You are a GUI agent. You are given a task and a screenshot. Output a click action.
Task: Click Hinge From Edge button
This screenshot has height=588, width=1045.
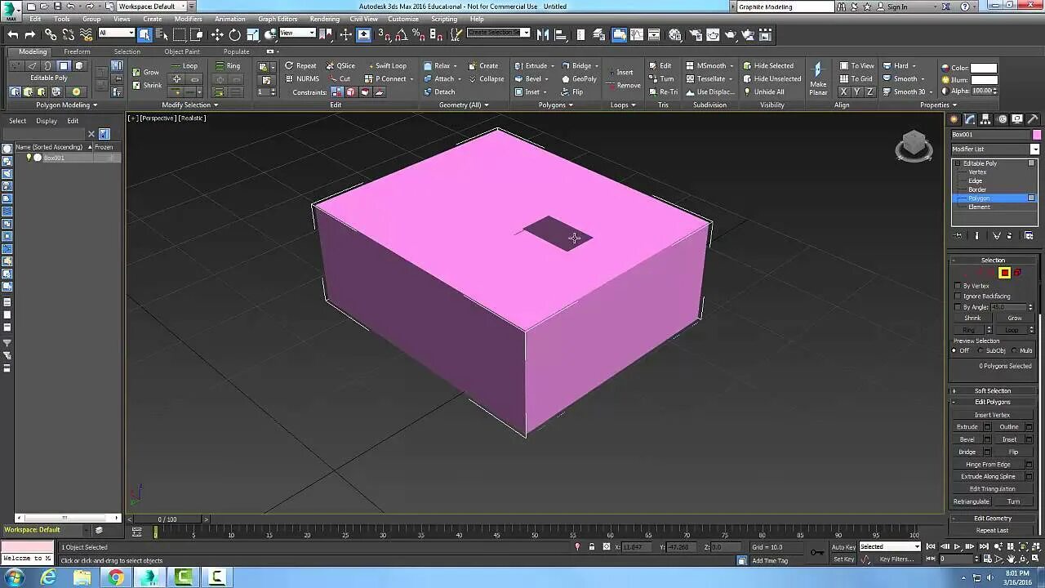(x=988, y=464)
